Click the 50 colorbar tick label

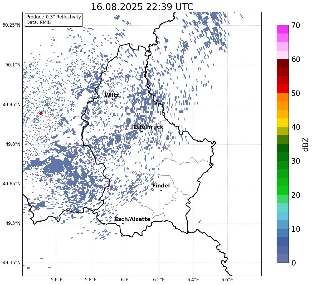point(296,93)
